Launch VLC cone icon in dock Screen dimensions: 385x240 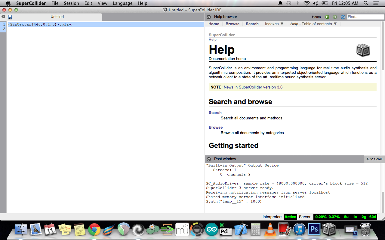click(x=270, y=229)
